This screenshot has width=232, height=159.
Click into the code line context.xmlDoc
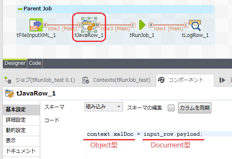tap(145, 134)
